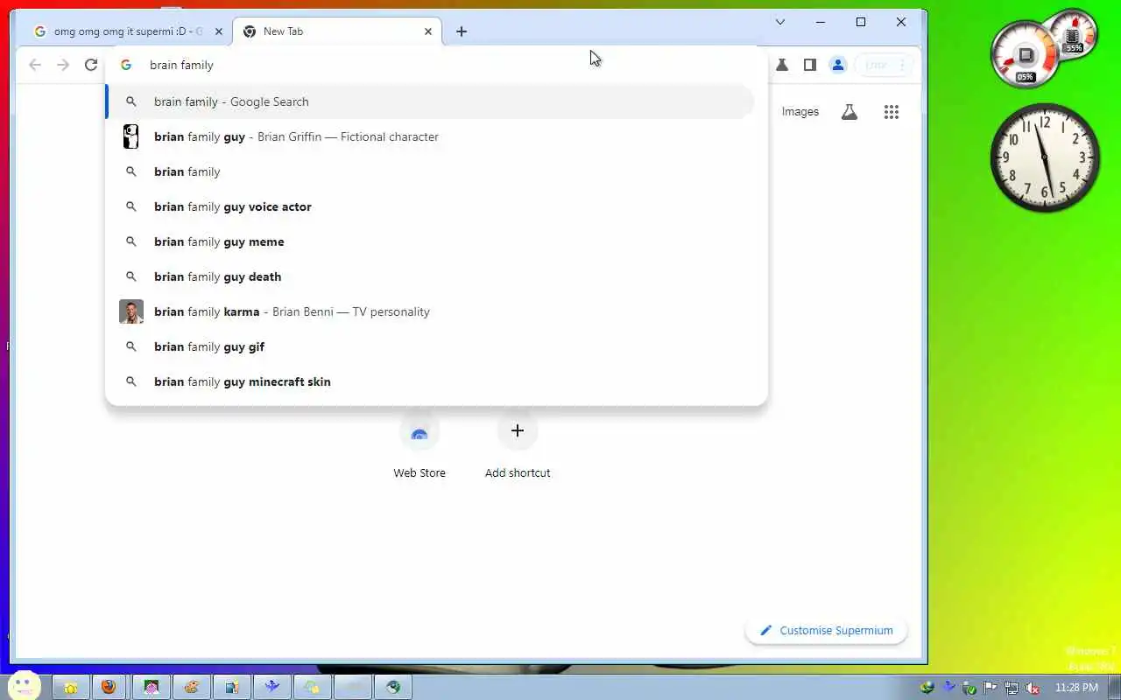Select 'brian family guy meme' suggestion
Viewport: 1121px width, 700px height.
point(430,241)
